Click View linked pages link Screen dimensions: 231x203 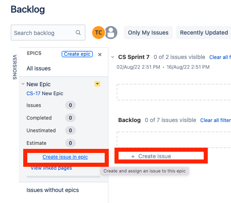point(51,168)
